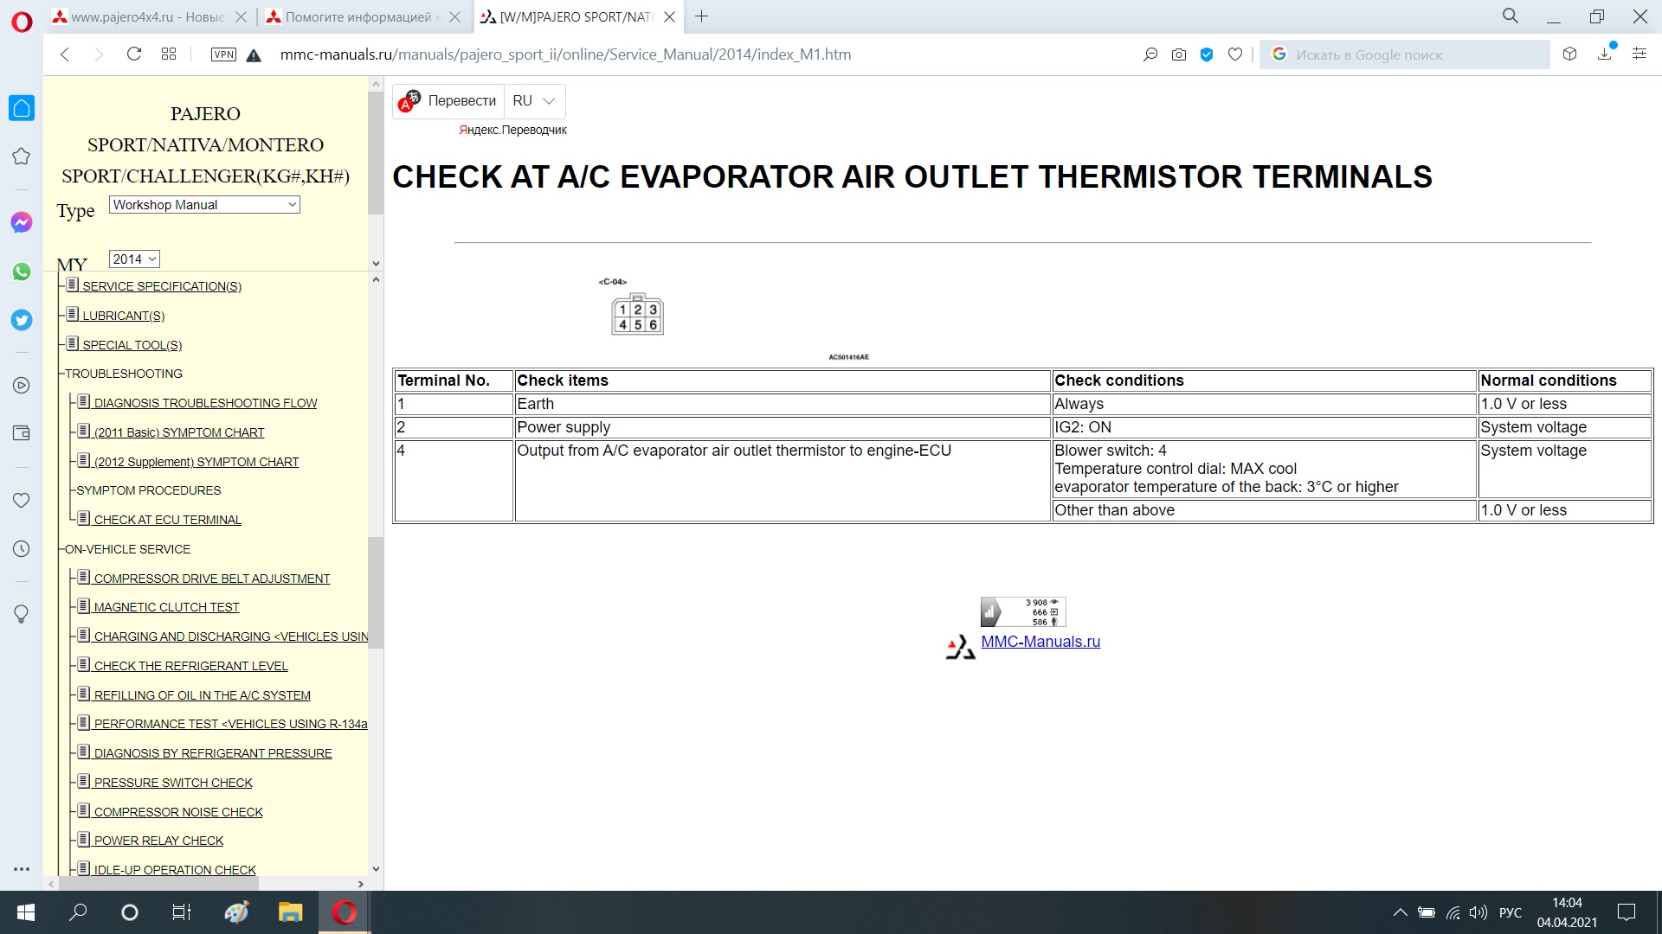The height and width of the screenshot is (934, 1662).
Task: Open WhatsApp sidebar panel
Action: click(22, 272)
